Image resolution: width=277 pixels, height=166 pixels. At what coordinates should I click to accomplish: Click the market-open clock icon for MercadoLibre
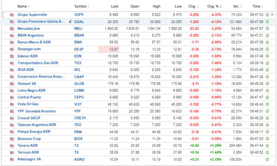coord(267,28)
